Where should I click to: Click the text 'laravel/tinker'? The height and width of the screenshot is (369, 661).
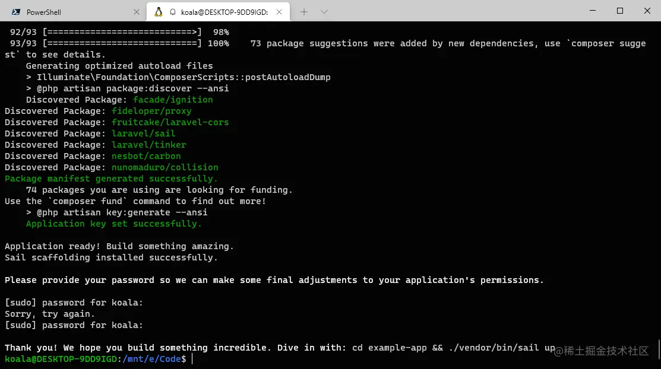(x=149, y=145)
